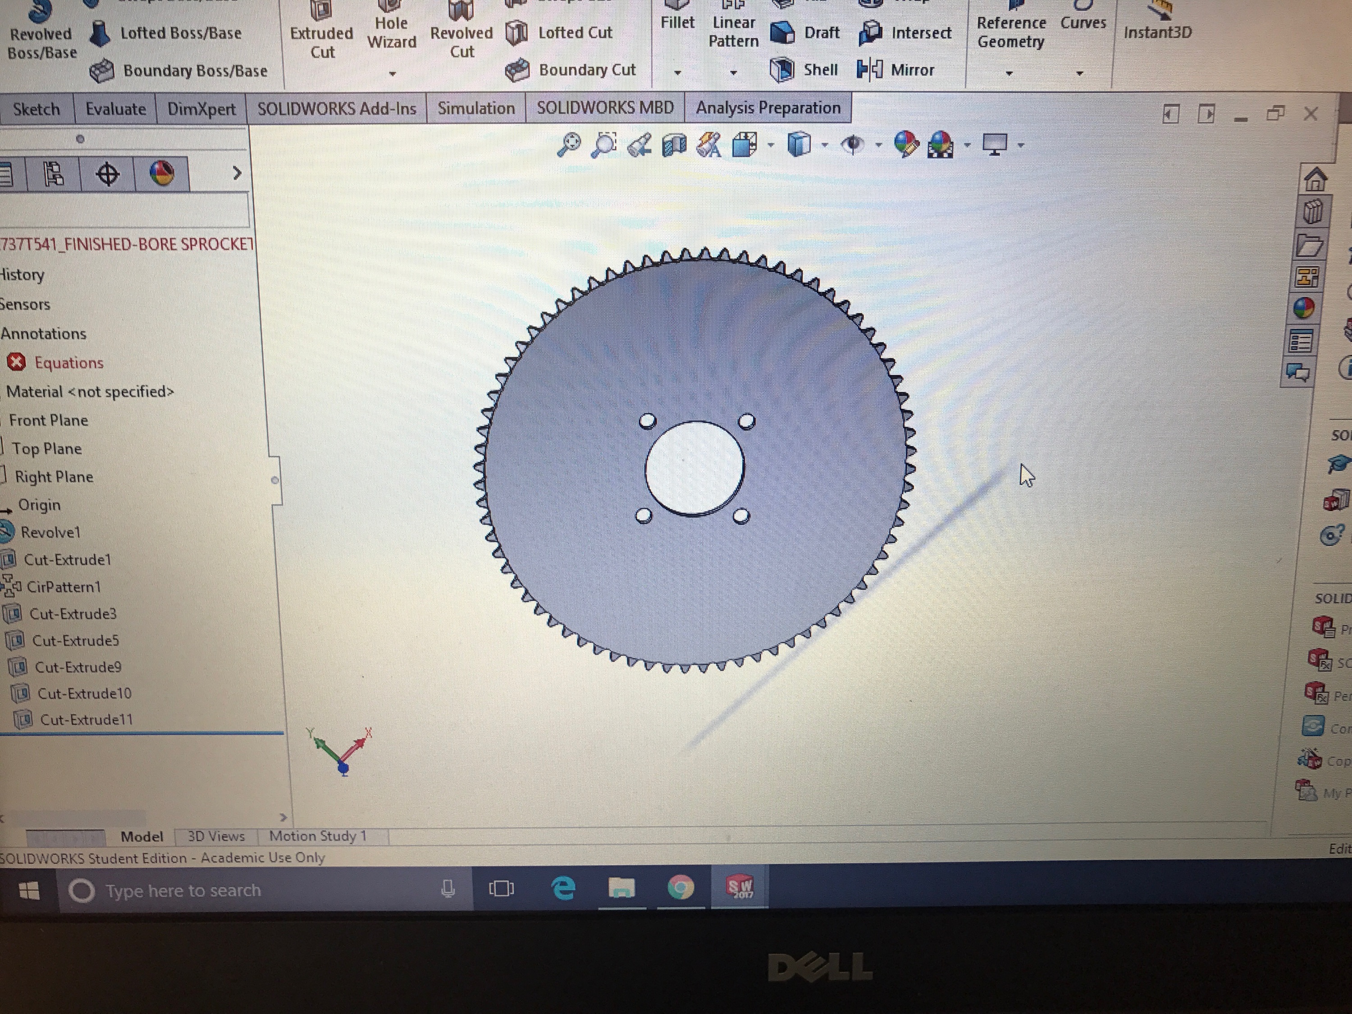Open the Motion Study 1 tab
The width and height of the screenshot is (1352, 1014).
coord(318,836)
